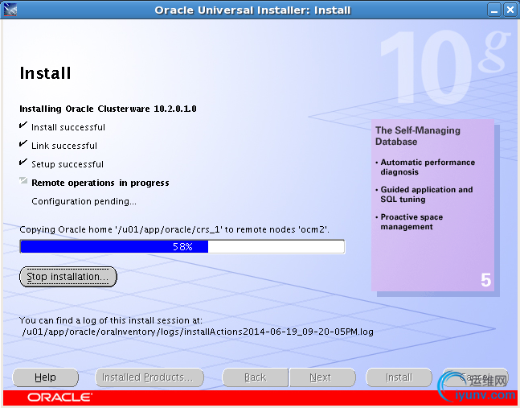Click the window title 'Oracle Universal Installer: Install'
Image resolution: width=520 pixels, height=408 pixels.
pos(252,10)
